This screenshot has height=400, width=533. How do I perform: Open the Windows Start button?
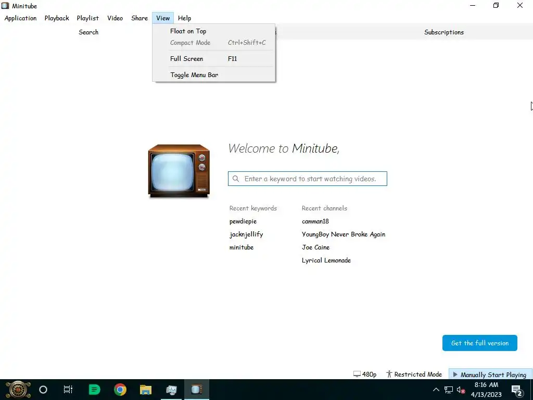(x=18, y=390)
